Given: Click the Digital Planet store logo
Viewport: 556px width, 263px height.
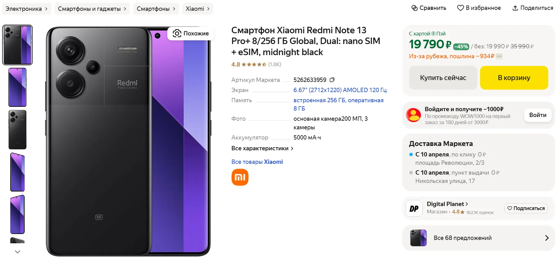Looking at the screenshot, I should click(x=414, y=208).
